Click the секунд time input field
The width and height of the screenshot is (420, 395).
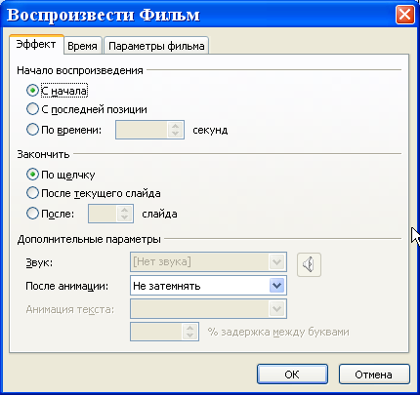pyautogui.click(x=142, y=130)
